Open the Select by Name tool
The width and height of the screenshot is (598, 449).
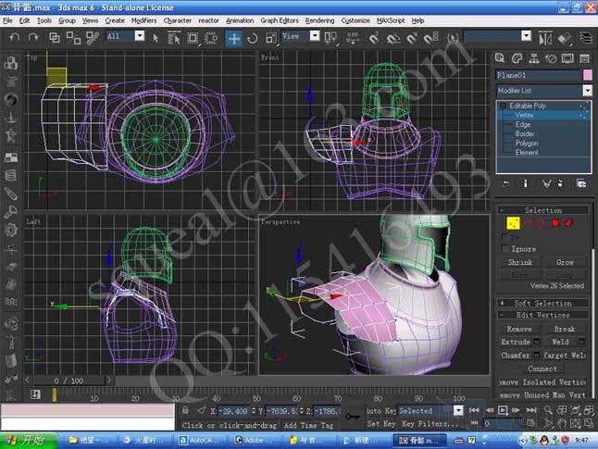(173, 38)
